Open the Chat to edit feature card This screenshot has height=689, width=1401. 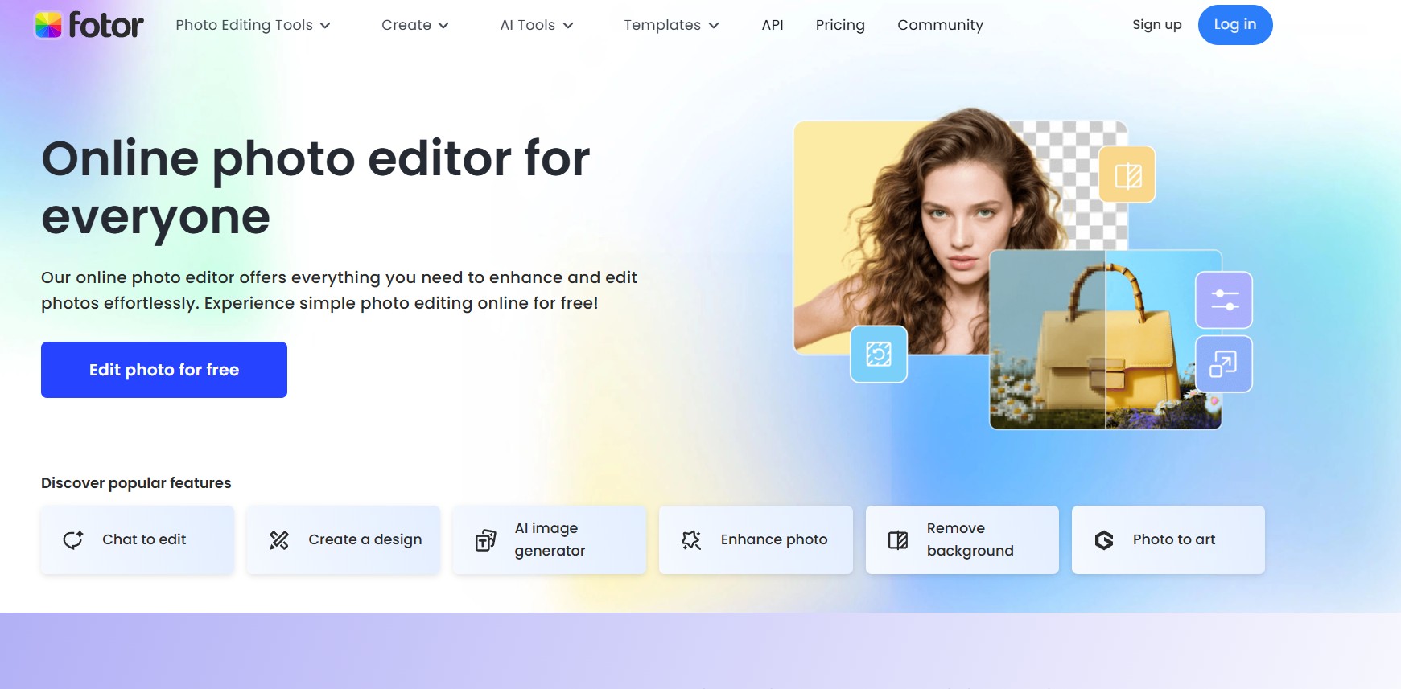tap(138, 540)
